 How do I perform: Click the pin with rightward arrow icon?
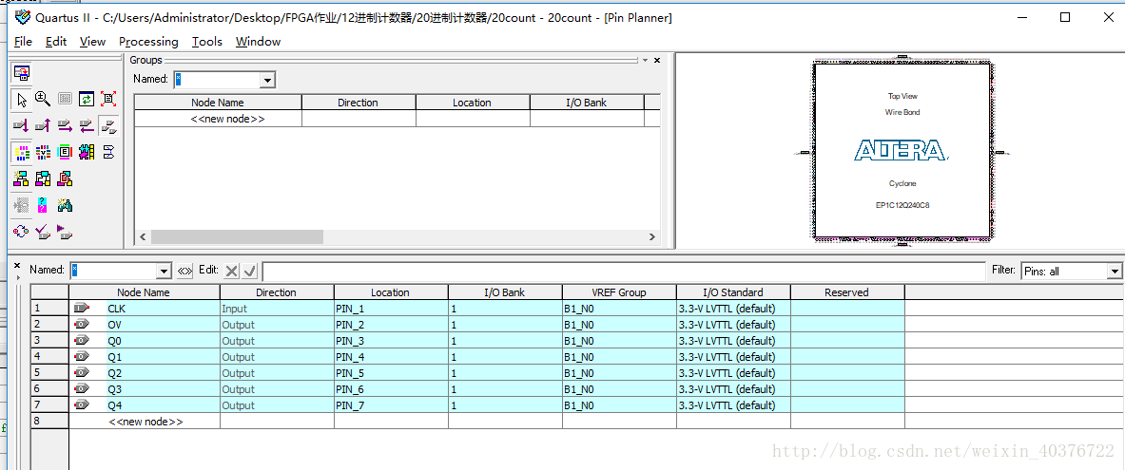(x=66, y=125)
